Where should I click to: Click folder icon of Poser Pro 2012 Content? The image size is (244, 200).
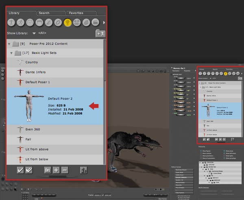pyautogui.click(x=15, y=44)
